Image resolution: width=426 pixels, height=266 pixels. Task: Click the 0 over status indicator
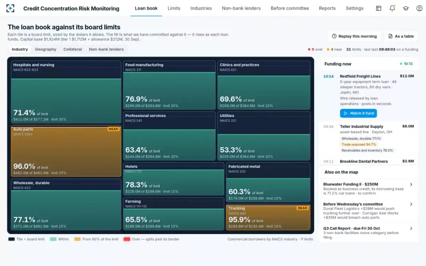click(315, 50)
